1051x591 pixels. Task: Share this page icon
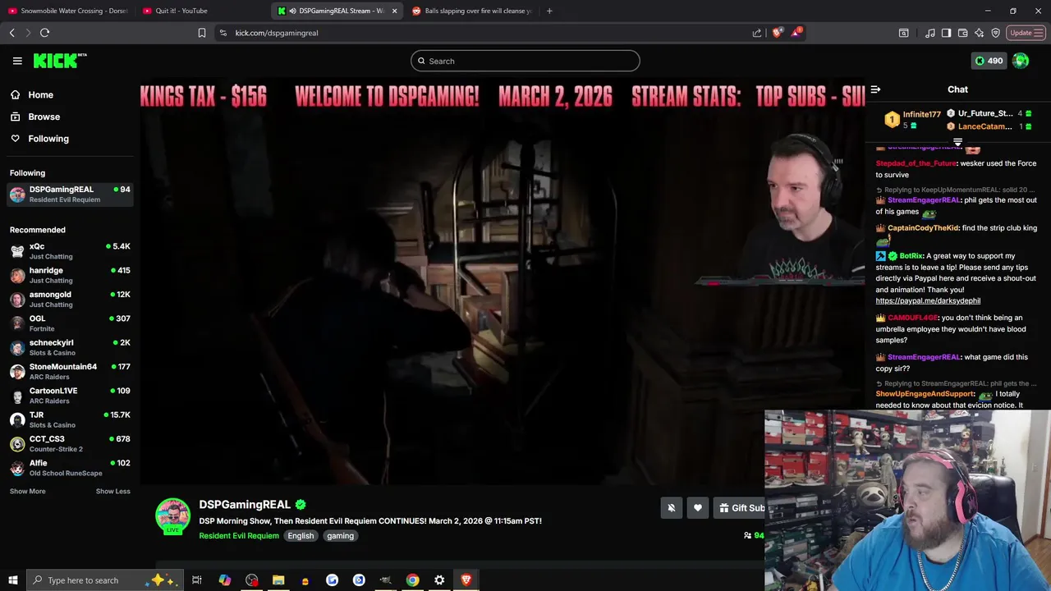coord(756,33)
